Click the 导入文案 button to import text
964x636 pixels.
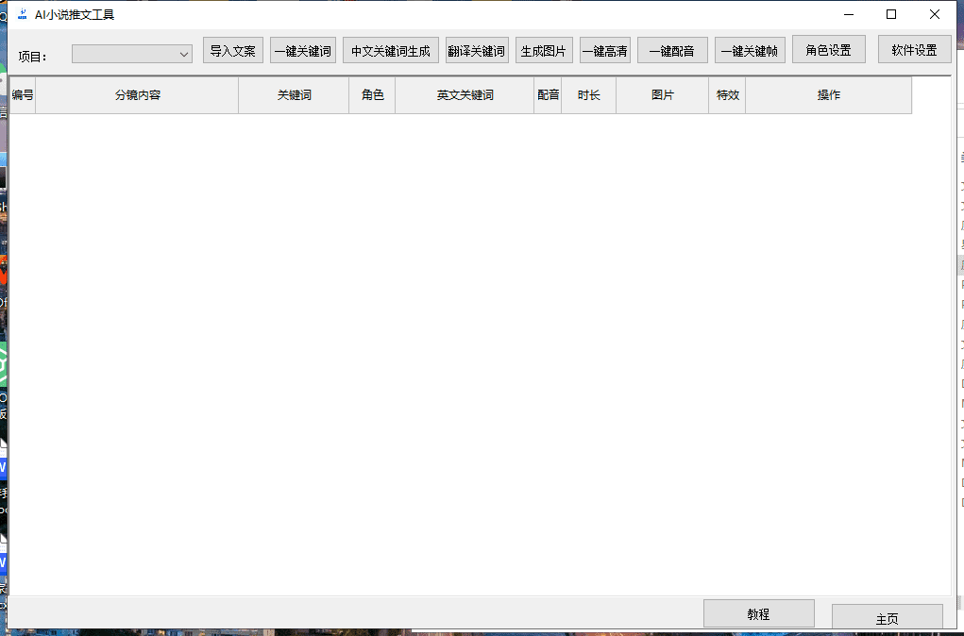point(232,50)
